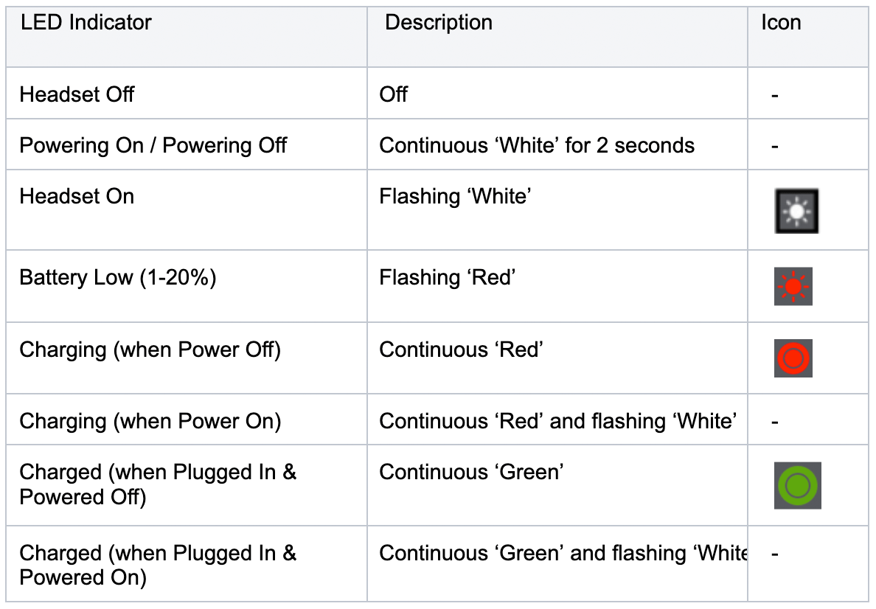The height and width of the screenshot is (609, 876).
Task: Select the 'Icon' column header
Action: tap(781, 22)
